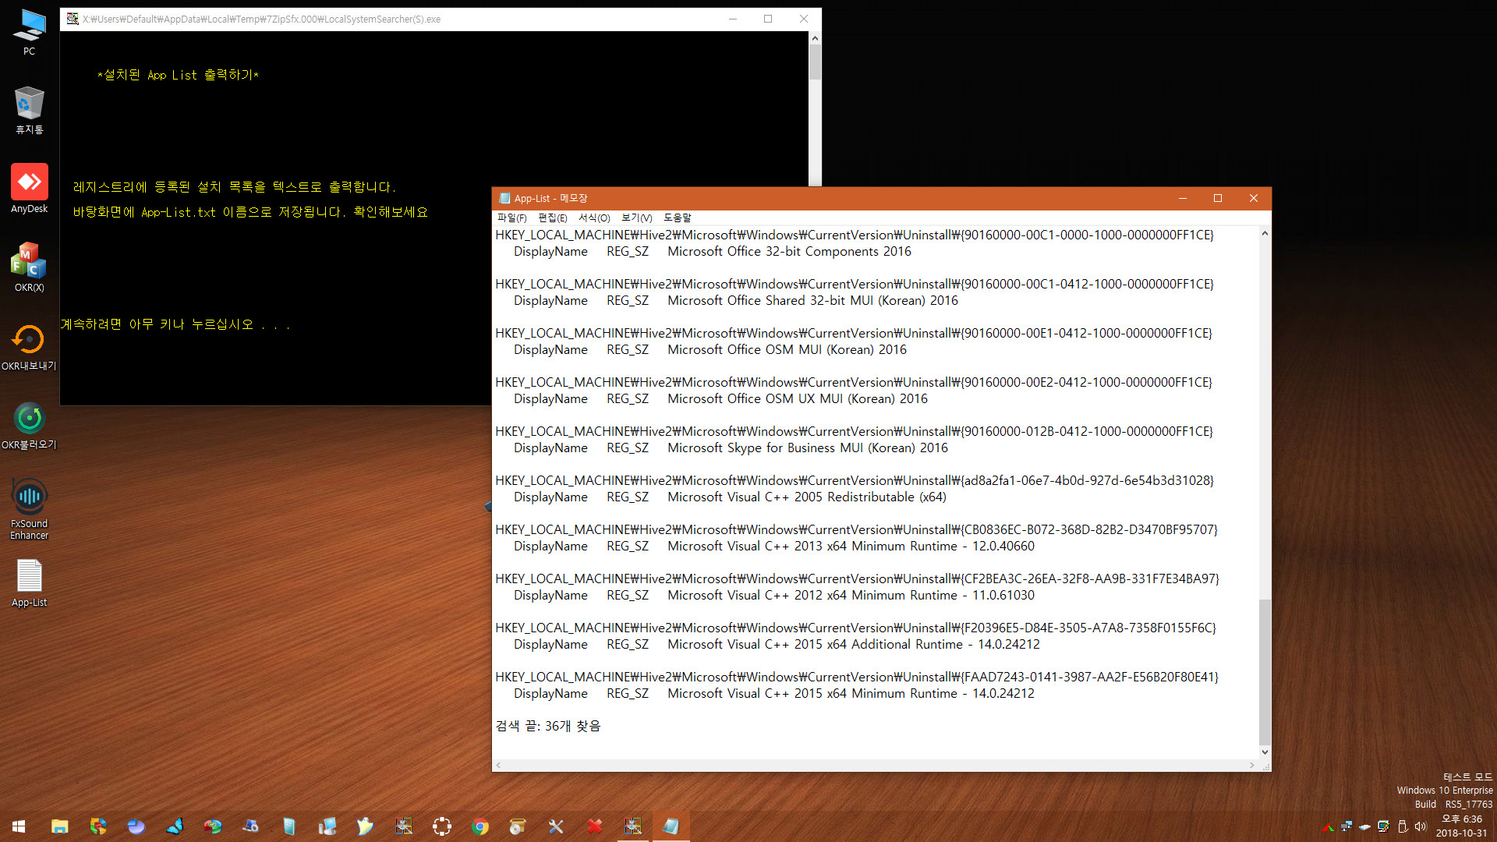Image resolution: width=1497 pixels, height=842 pixels.
Task: Launch the AnyDesk desktop shortcut
Action: pos(29,189)
